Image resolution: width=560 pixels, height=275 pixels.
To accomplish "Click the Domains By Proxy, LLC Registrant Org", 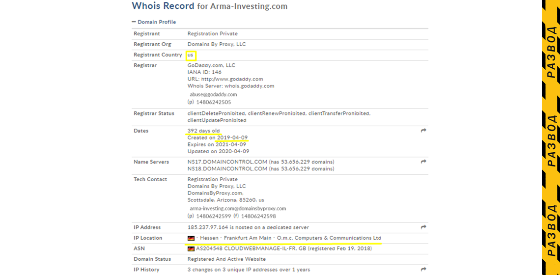I will 217,44.
